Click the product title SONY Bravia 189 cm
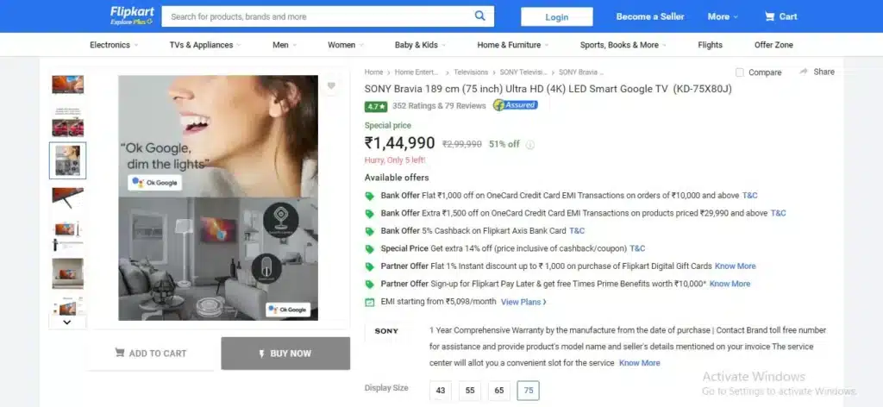 tap(548, 89)
